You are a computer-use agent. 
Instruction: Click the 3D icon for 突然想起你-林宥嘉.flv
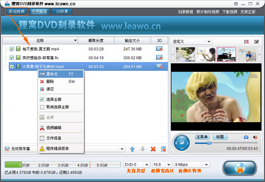(159, 58)
